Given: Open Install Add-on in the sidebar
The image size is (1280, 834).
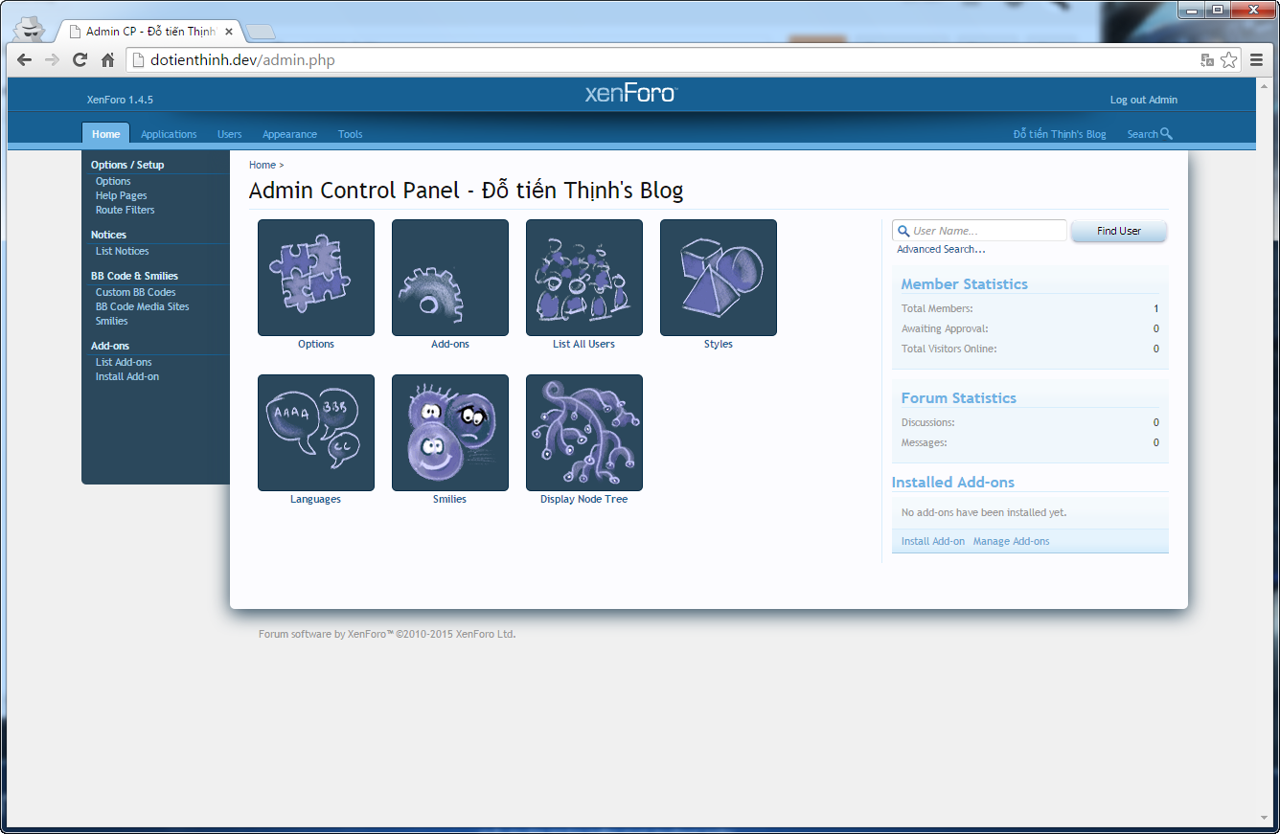Looking at the screenshot, I should pos(127,376).
